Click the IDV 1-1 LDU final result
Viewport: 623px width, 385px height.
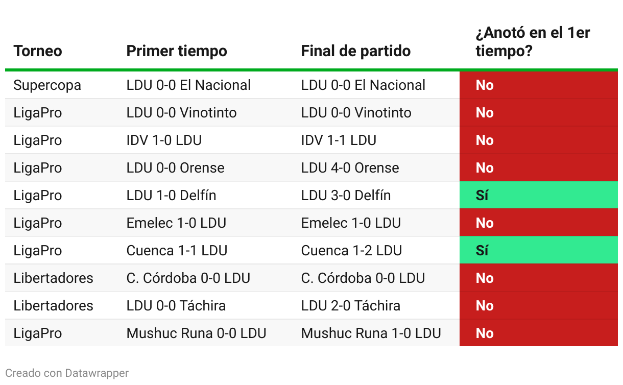(339, 140)
